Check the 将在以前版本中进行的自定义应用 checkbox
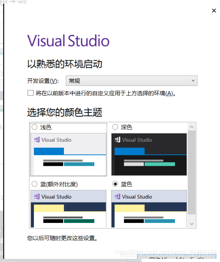The height and width of the screenshot is (262, 220). click(x=30, y=93)
